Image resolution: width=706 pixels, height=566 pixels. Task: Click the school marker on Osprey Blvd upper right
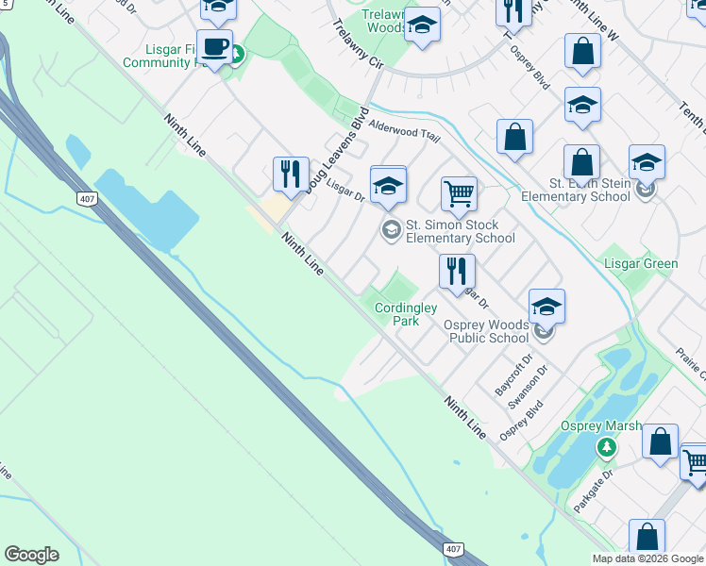pos(582,107)
